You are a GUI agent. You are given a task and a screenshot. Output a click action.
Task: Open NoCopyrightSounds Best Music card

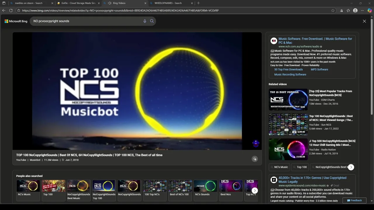coord(79,190)
